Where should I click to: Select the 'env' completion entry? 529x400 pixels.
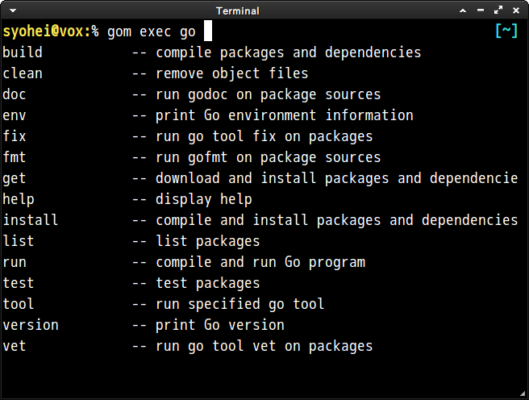click(x=15, y=115)
